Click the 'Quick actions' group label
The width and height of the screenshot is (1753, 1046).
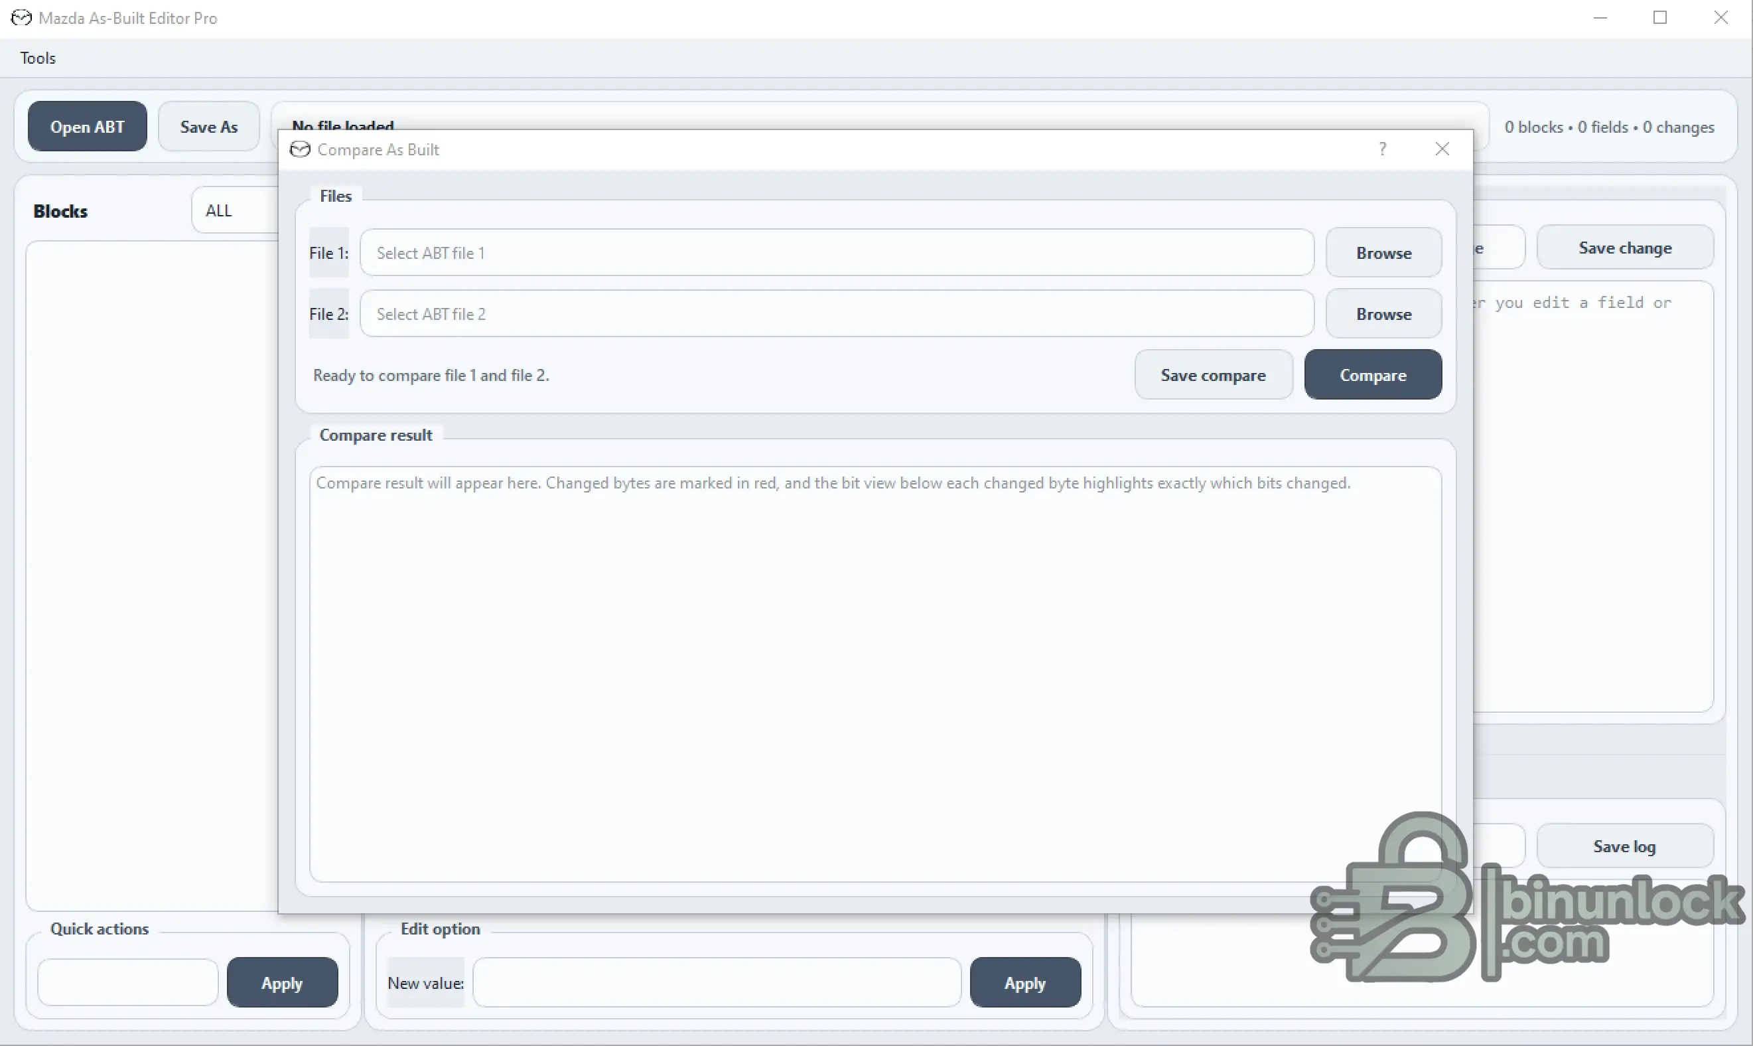[100, 929]
